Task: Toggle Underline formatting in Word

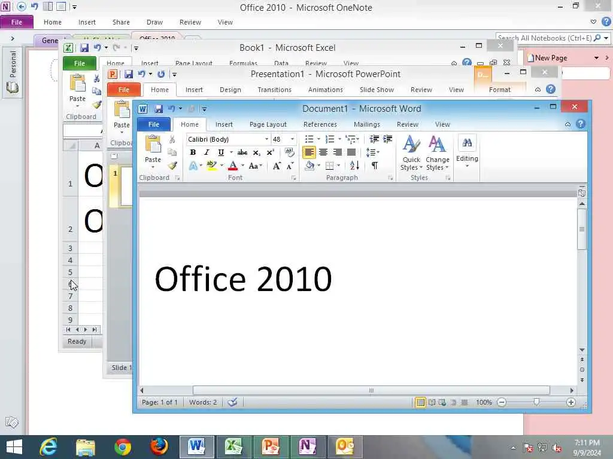Action: tap(221, 152)
